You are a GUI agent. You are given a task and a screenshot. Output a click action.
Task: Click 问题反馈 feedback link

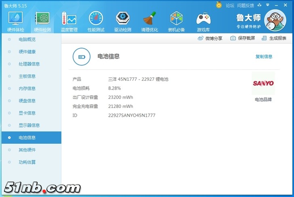click(x=246, y=5)
